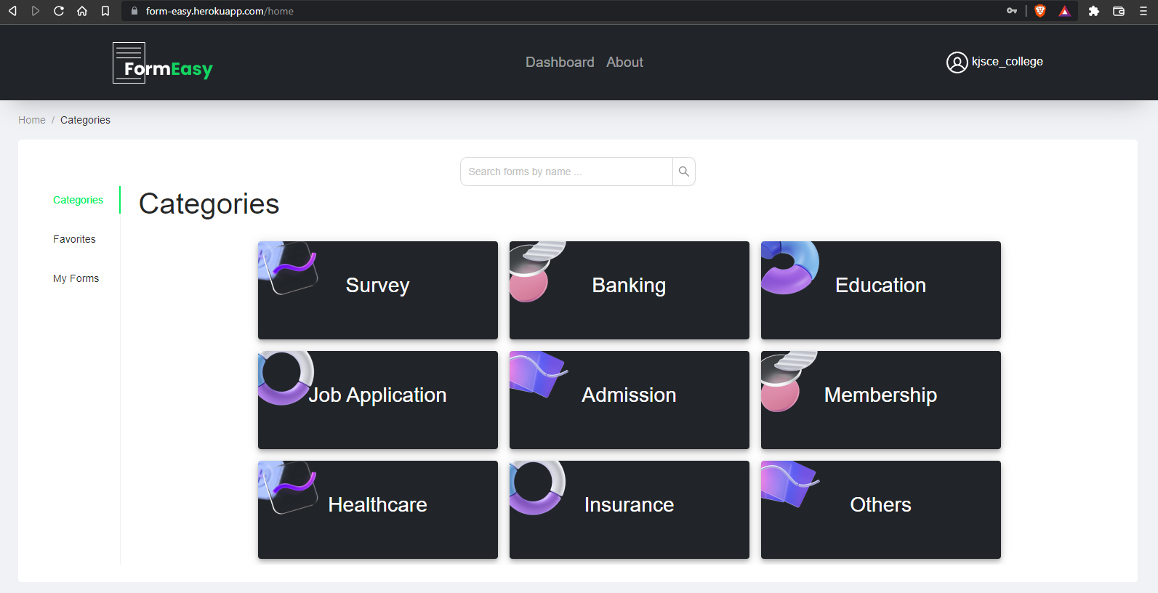Open the Others category label
1158x593 pixels.
880,505
